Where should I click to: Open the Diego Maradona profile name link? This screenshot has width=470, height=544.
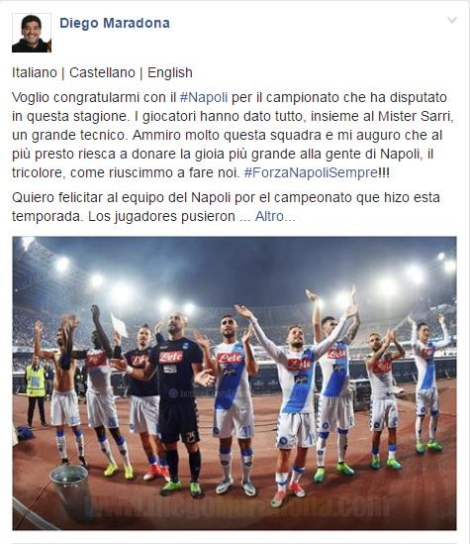[x=115, y=23]
